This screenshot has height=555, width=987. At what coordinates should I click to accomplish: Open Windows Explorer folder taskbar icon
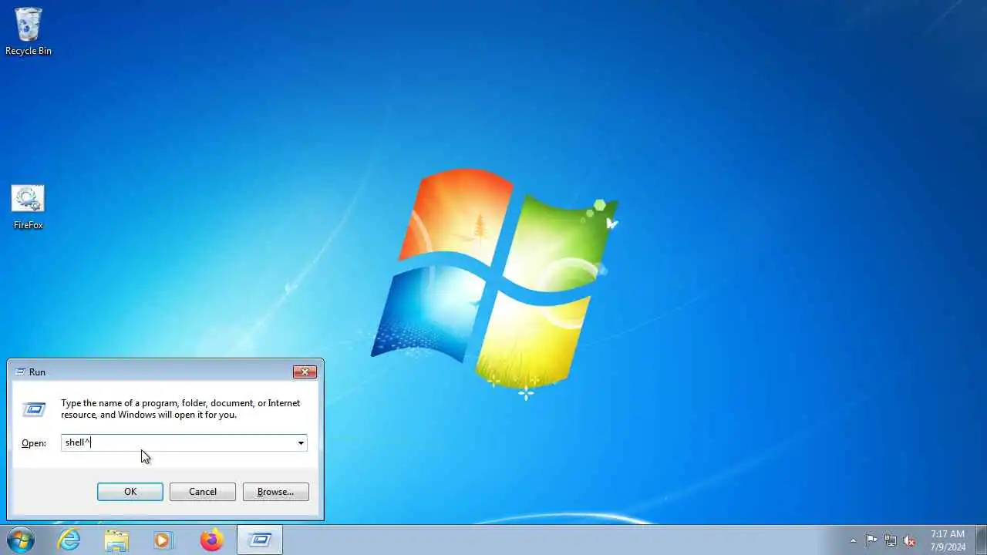coord(116,540)
